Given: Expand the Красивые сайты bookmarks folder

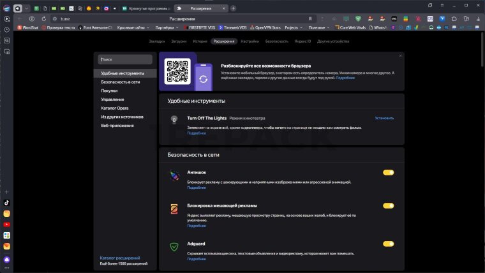Looking at the screenshot, I should [x=133, y=27].
